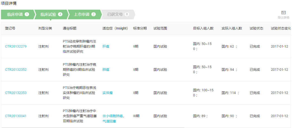
Task: Open registration link CTR20132279
Action: [x=16, y=46]
